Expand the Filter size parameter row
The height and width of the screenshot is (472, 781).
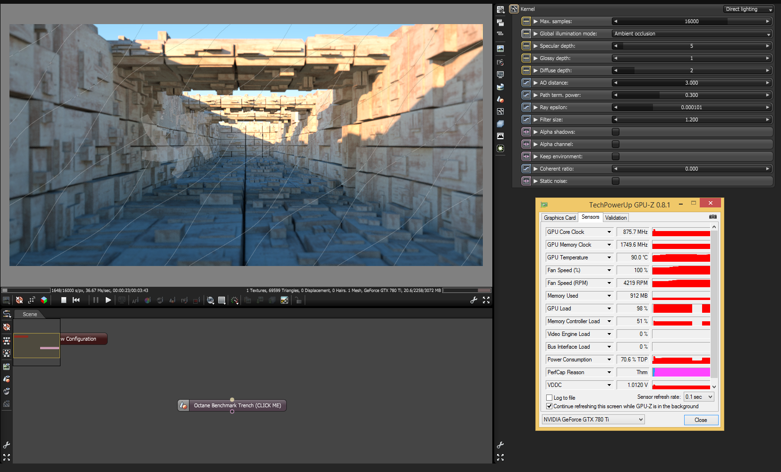(536, 120)
